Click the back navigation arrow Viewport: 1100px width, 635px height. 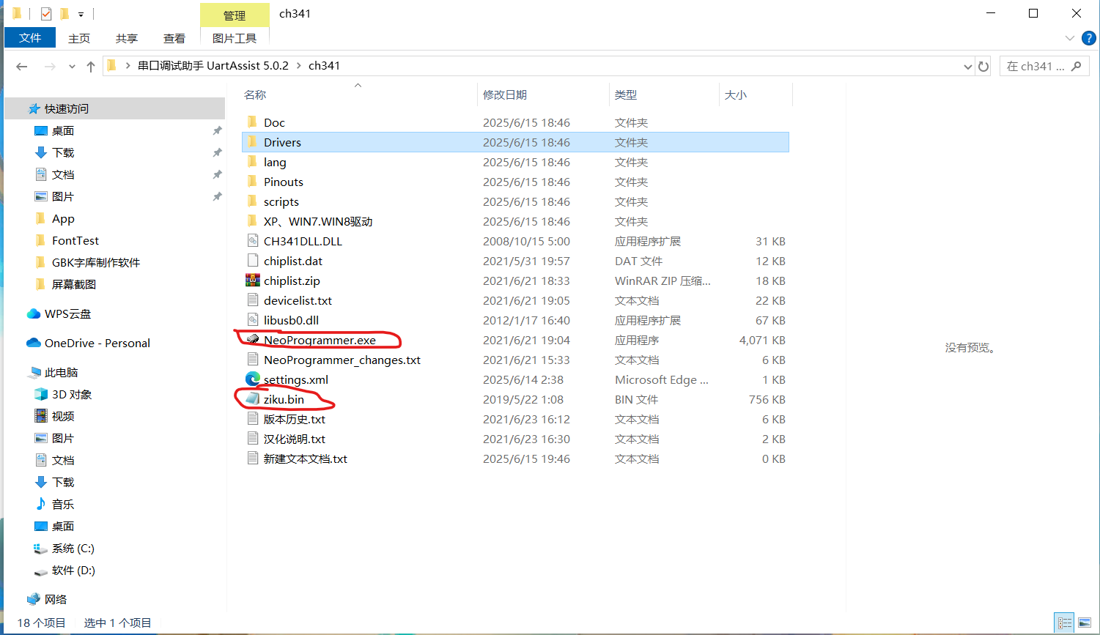point(21,65)
